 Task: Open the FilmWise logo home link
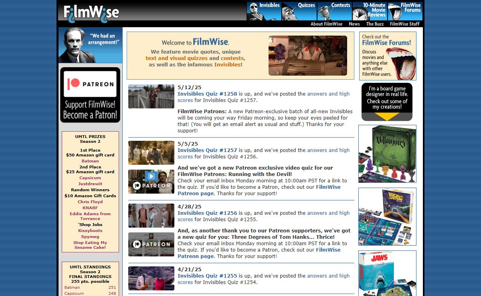click(91, 13)
